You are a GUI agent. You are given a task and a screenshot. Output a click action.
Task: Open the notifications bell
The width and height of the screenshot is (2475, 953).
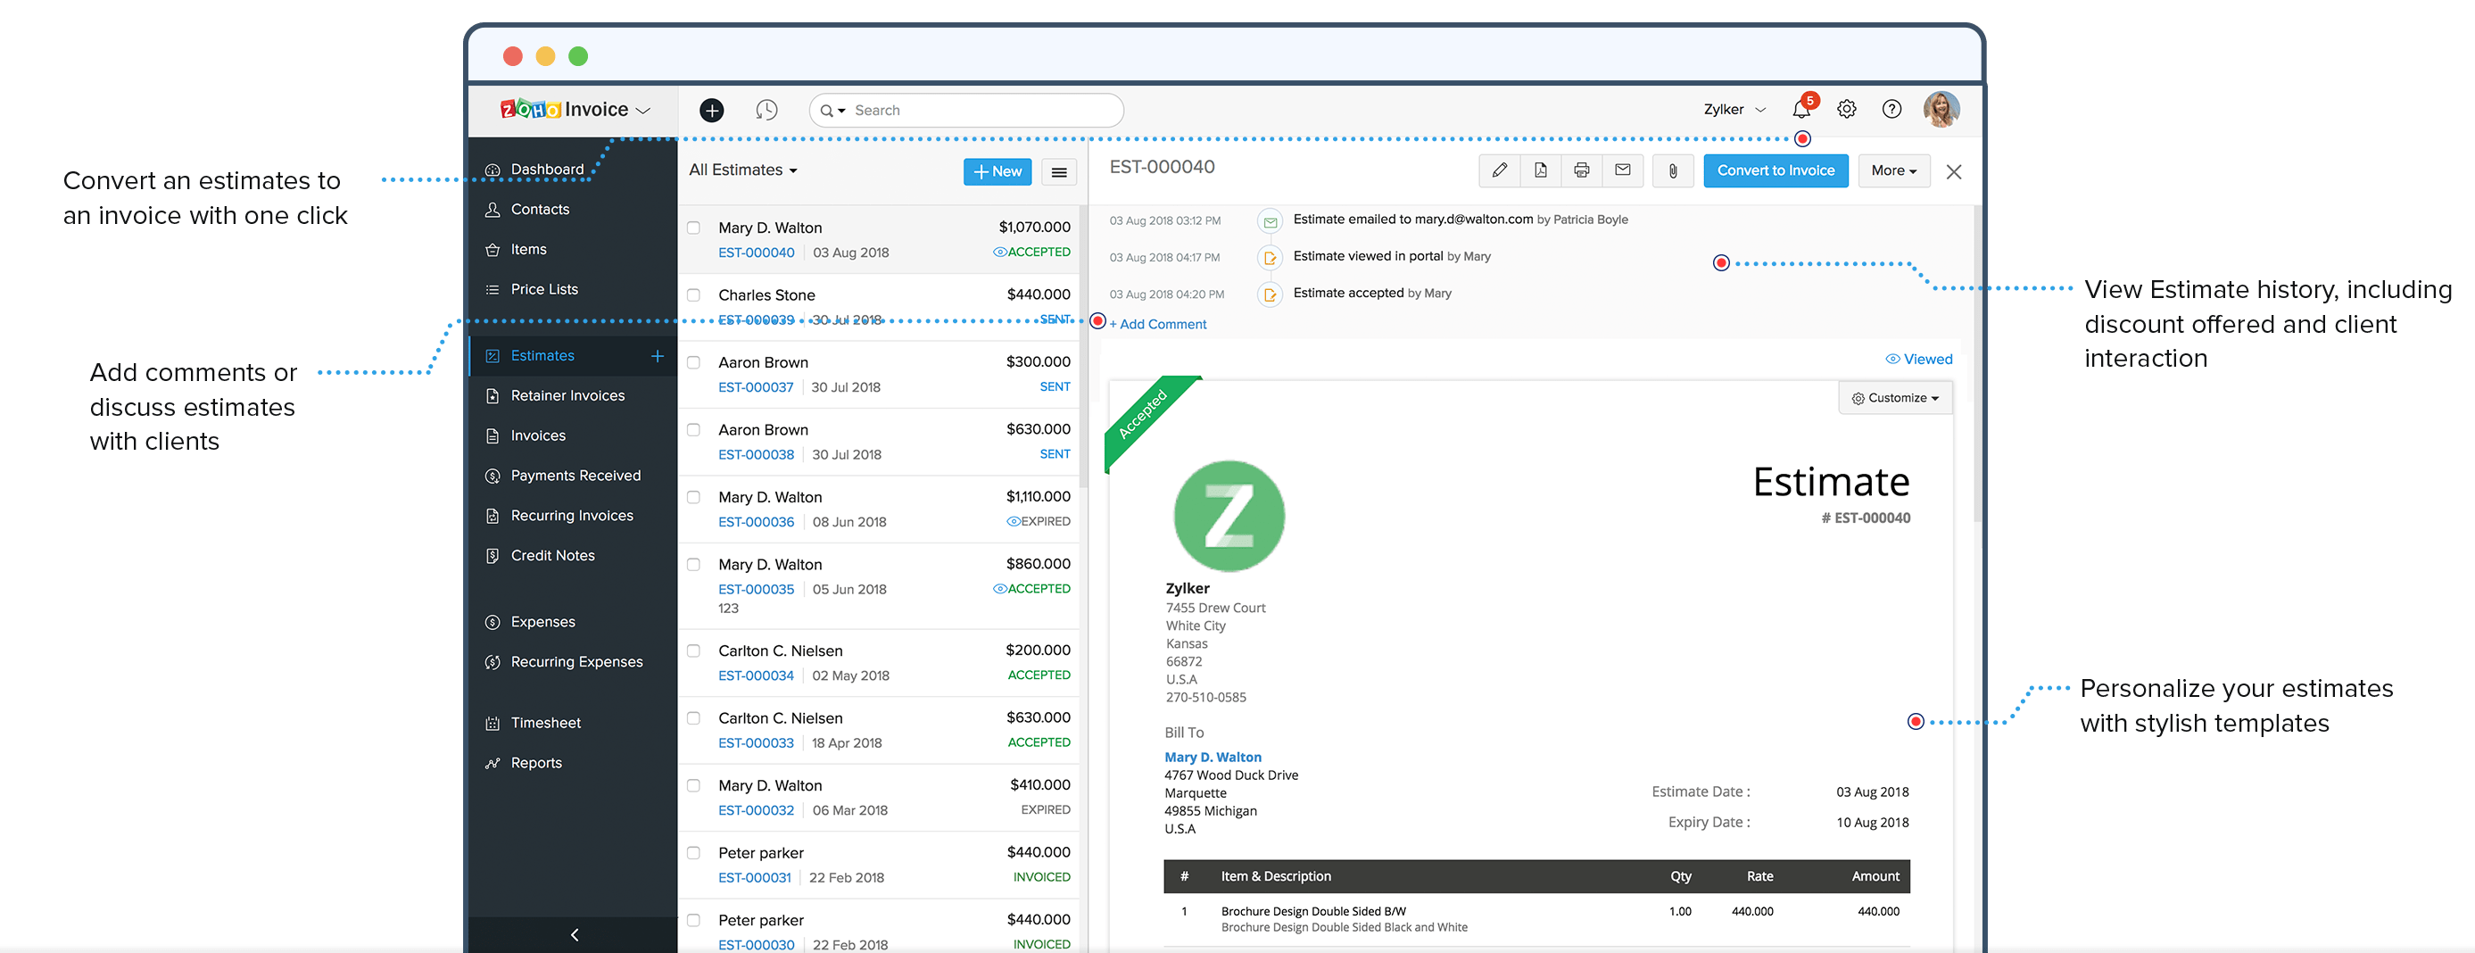[x=1801, y=109]
